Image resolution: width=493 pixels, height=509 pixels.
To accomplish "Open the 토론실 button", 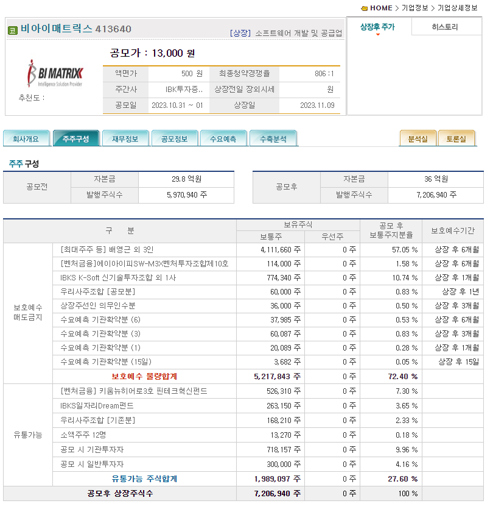I will point(456,138).
